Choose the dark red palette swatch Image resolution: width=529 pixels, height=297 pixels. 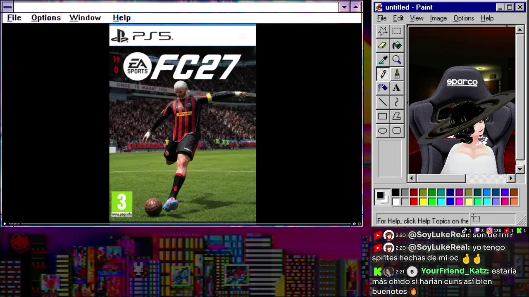tap(414, 193)
